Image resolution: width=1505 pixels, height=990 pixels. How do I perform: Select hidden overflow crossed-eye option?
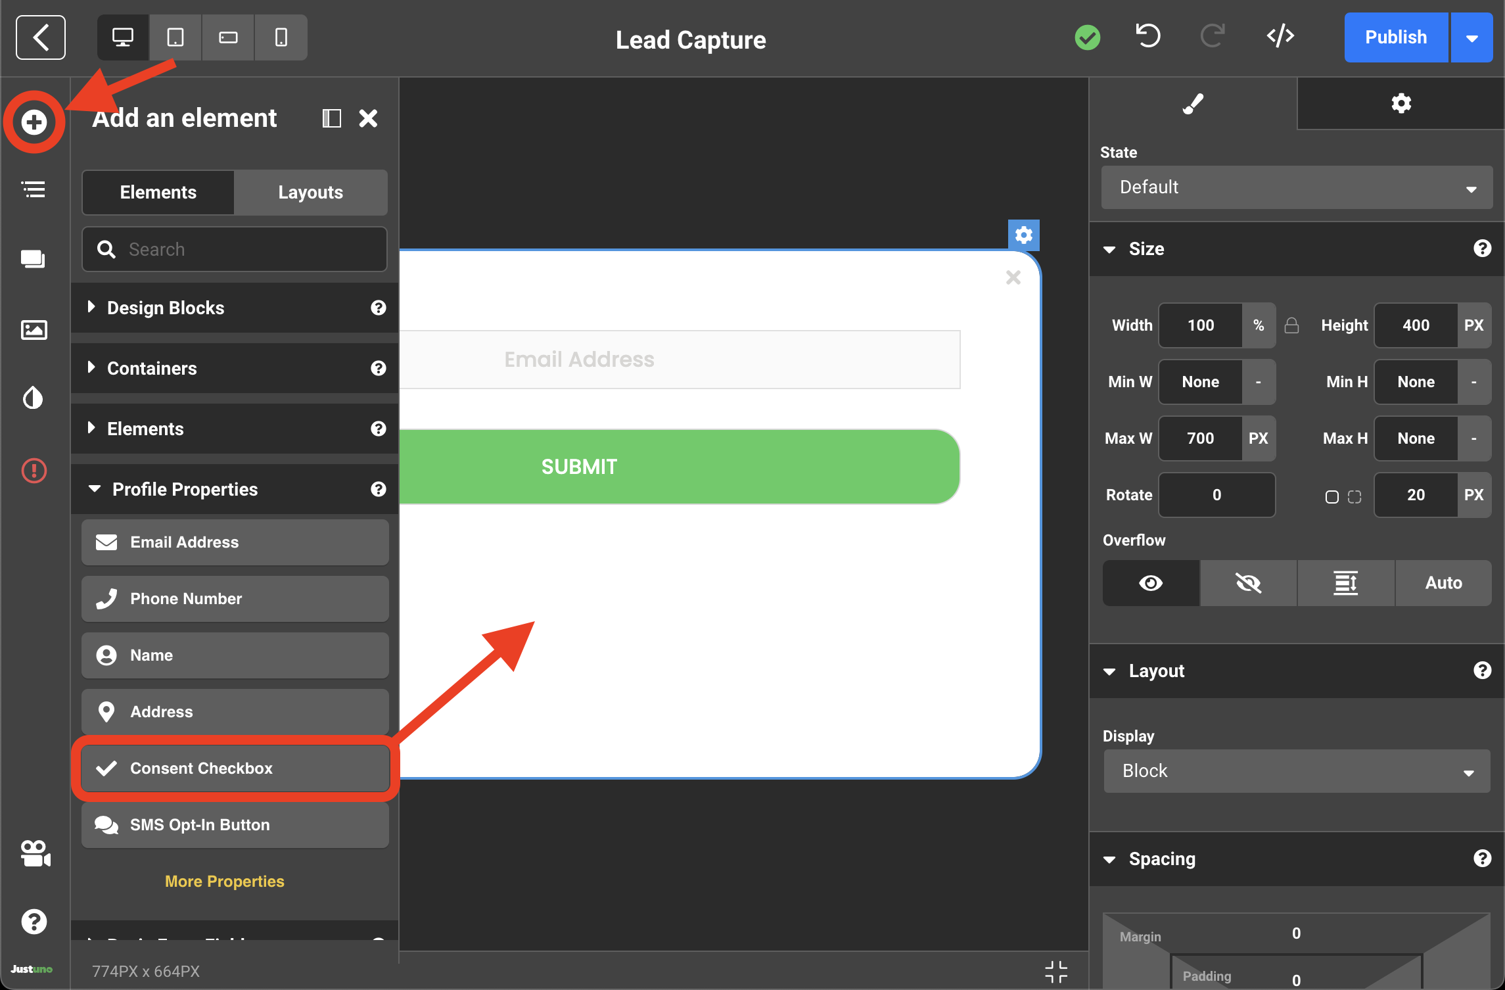(x=1248, y=583)
